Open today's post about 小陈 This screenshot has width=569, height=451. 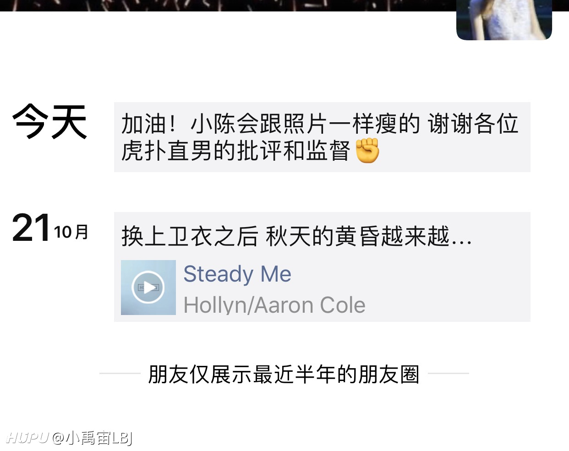tap(322, 137)
